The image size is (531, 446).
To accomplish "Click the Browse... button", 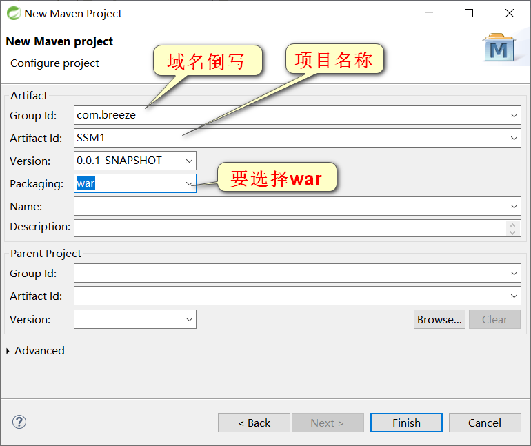I will (439, 319).
